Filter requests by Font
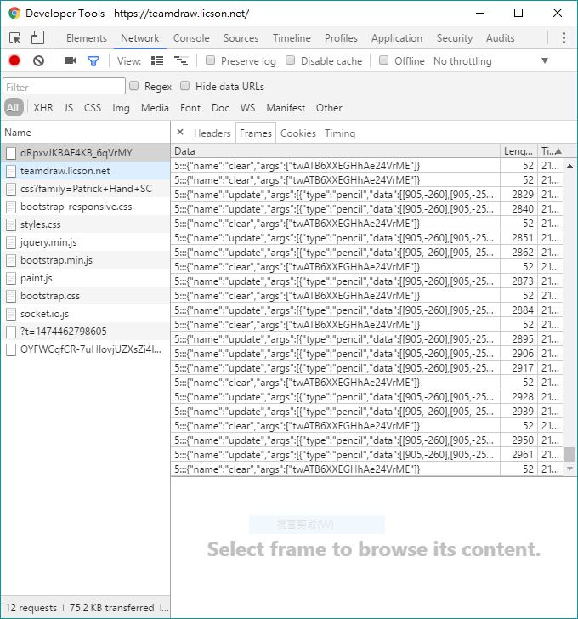The height and width of the screenshot is (619, 578). tap(190, 108)
